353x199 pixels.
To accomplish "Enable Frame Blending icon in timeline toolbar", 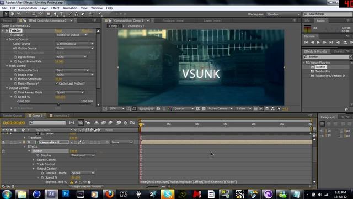I will (x=103, y=123).
